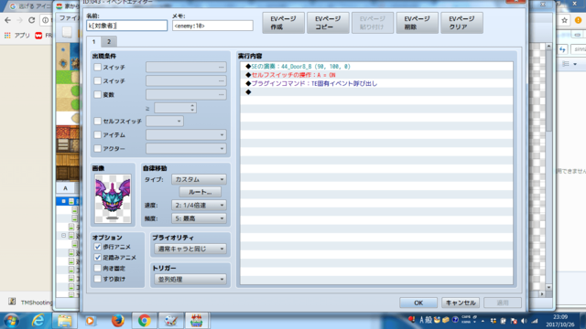The height and width of the screenshot is (329, 586).
Task: Click the bat monster event image
Action: pos(113,198)
